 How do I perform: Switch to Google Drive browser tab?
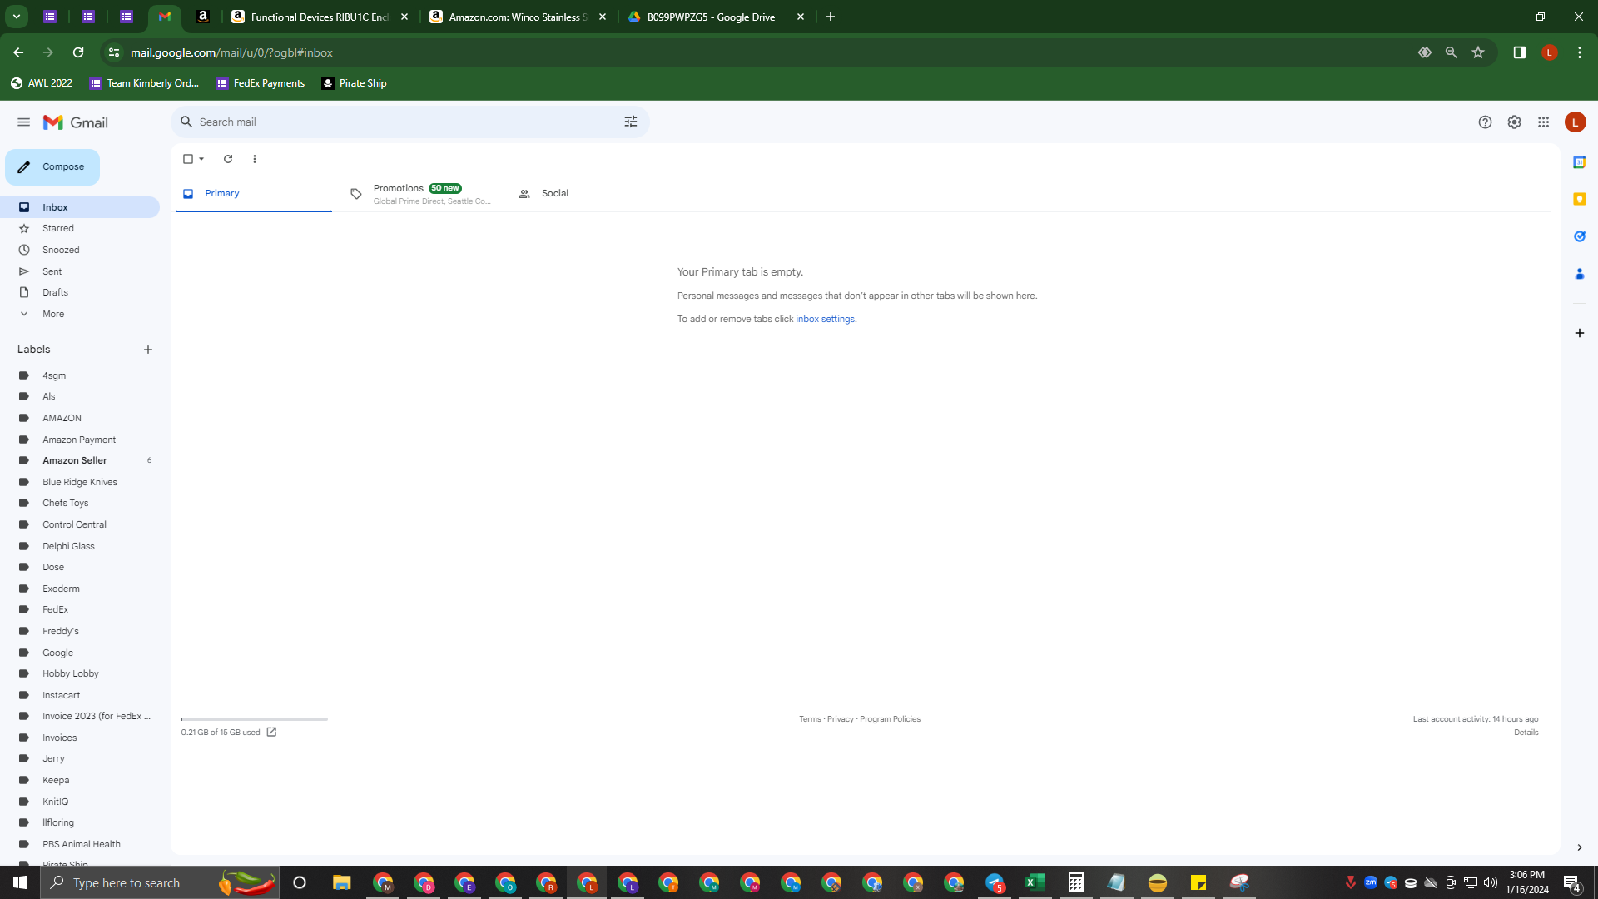coord(716,17)
